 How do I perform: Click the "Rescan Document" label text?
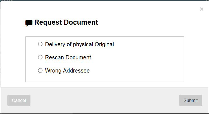click(x=68, y=57)
